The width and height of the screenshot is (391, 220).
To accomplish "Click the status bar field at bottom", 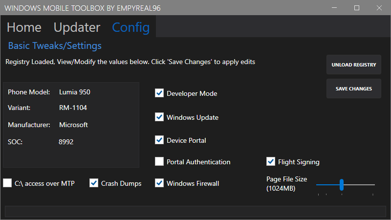I will click(195, 212).
